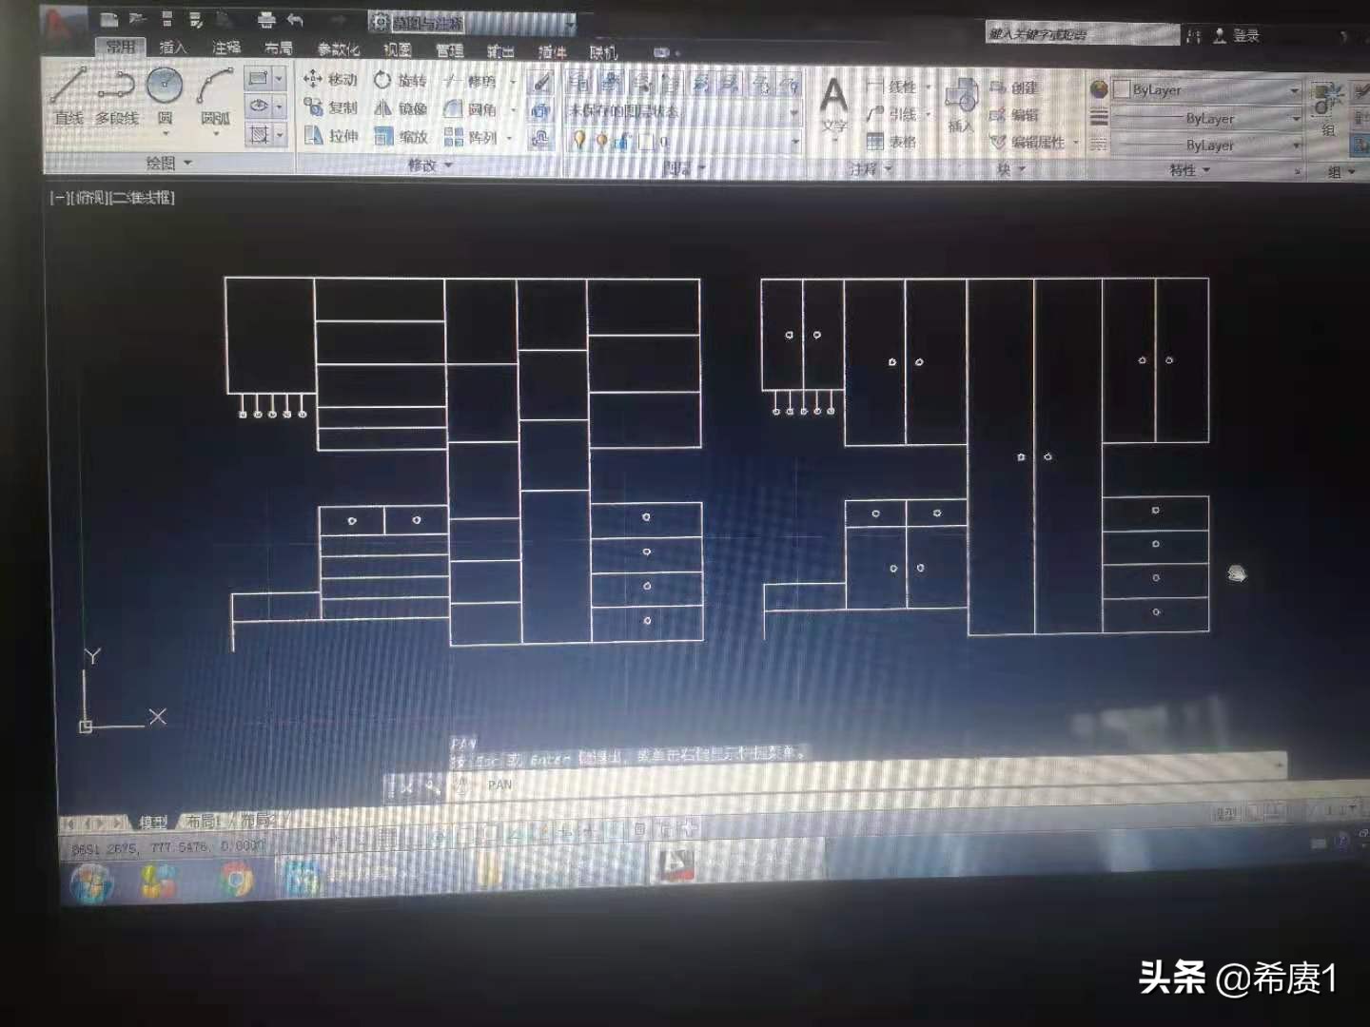Click the 拉伸 (Stretch) tool
1370x1027 pixels.
pos(330,136)
